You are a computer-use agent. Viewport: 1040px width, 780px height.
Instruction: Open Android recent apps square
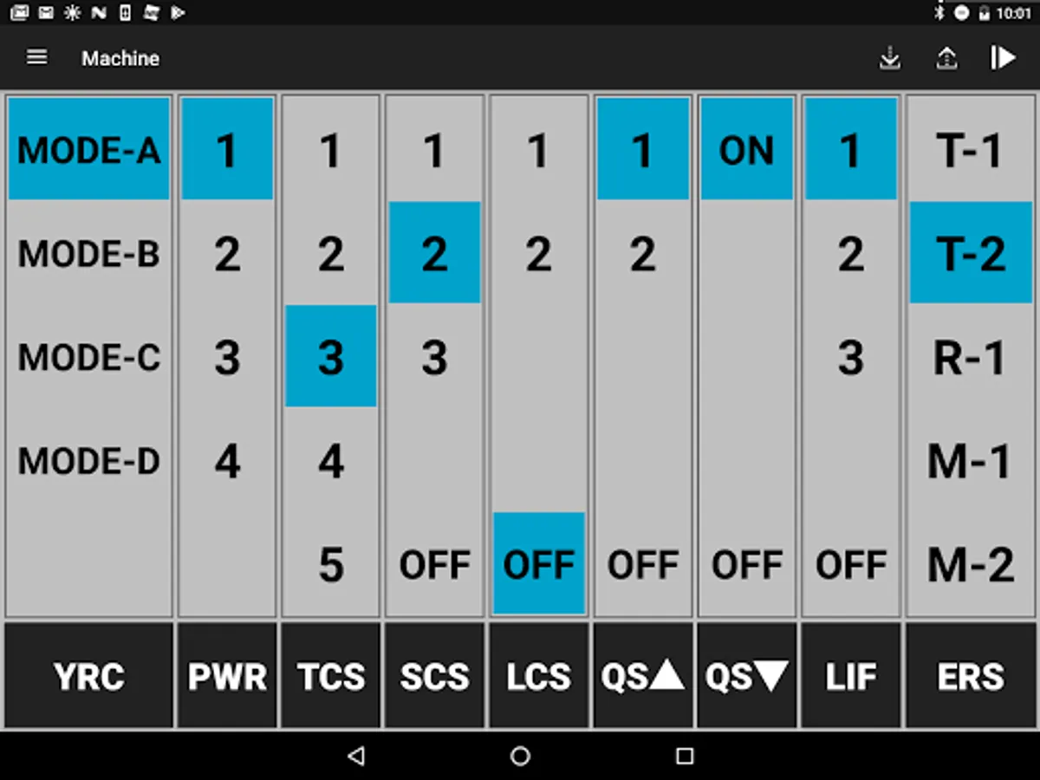685,756
